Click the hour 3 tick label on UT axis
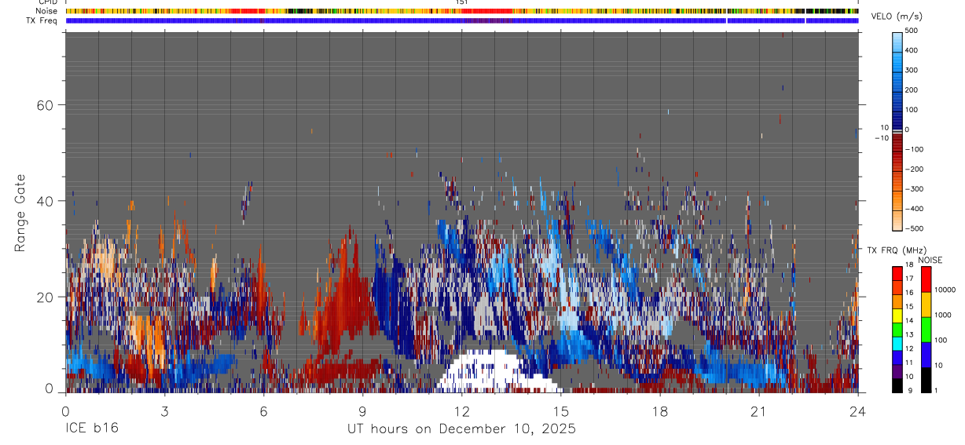Screen dimensions: 965x445 click(x=164, y=410)
